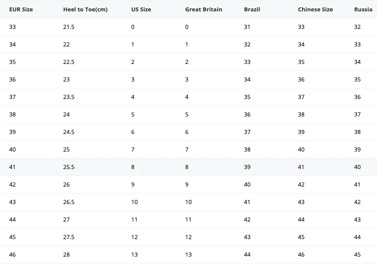Select the 26.5 heel to toe cell
Screen dimensions: 377x268
click(69, 202)
